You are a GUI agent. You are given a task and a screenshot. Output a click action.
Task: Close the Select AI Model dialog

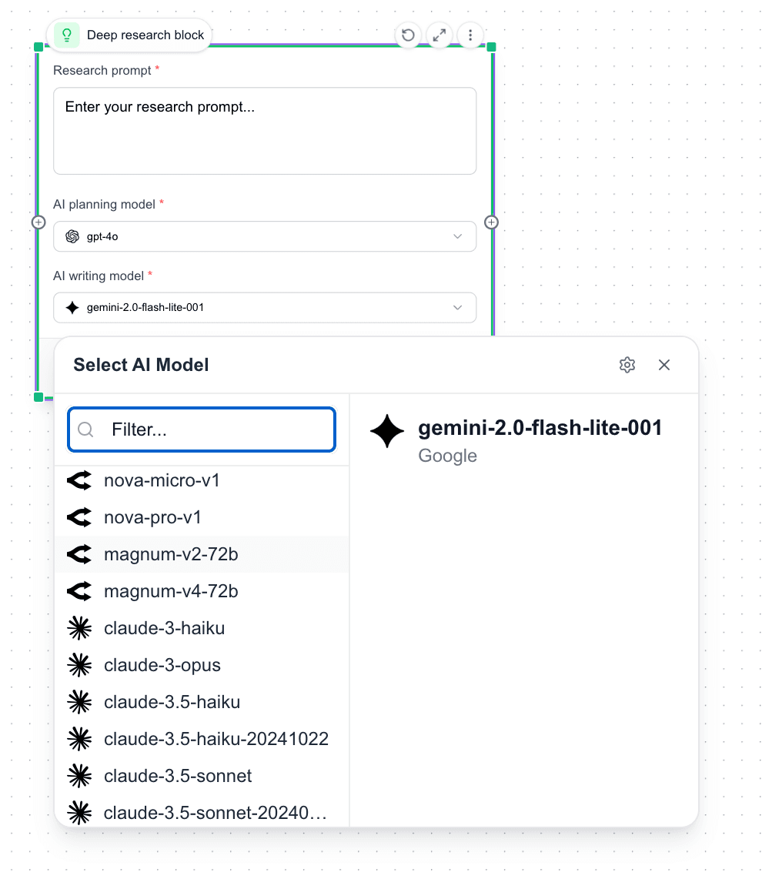point(663,365)
